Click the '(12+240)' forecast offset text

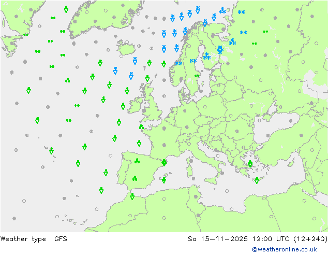(x=310, y=238)
